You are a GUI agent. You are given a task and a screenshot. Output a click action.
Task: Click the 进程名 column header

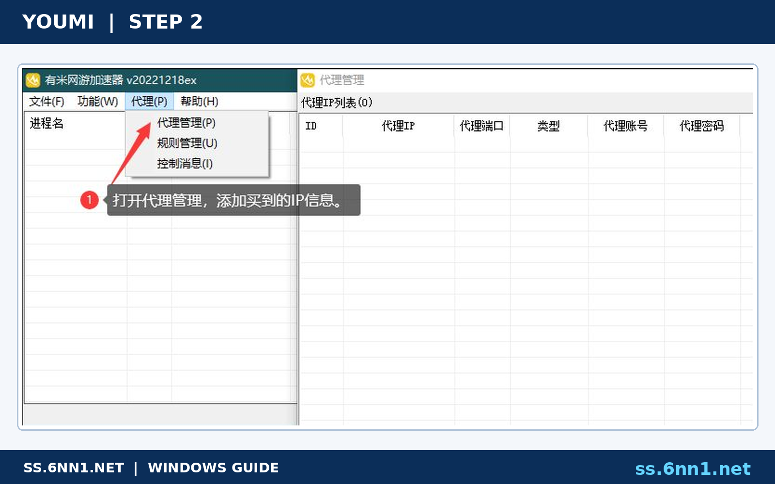click(x=46, y=123)
